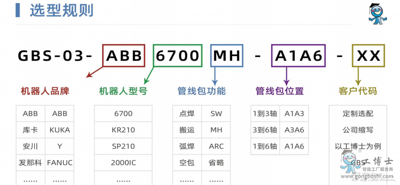Click the 3到6轴 position cell
Image resolution: width=400 pixels, height=185 pixels.
[x=265, y=130]
